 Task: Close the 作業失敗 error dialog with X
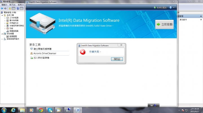pos(121,45)
